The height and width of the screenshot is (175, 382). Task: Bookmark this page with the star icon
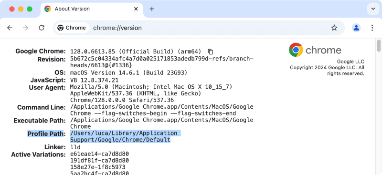point(334,28)
